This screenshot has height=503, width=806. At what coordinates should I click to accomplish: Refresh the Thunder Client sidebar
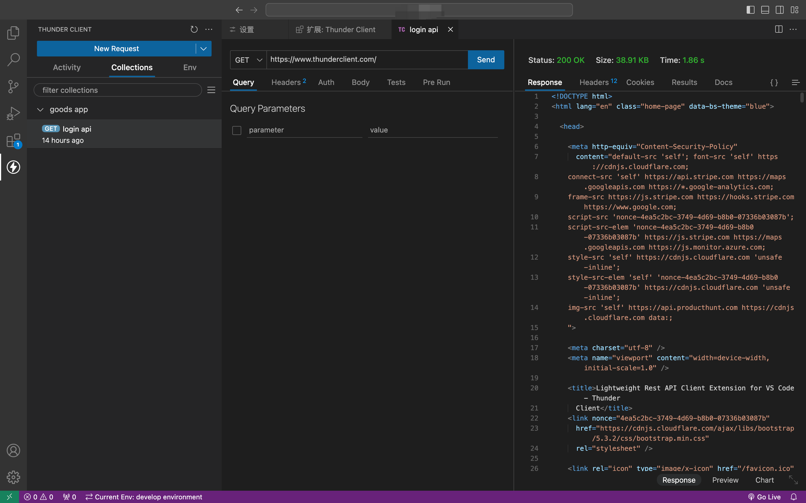point(194,29)
